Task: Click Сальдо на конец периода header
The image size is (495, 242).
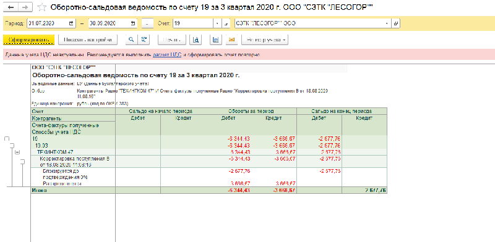Action: point(342,111)
